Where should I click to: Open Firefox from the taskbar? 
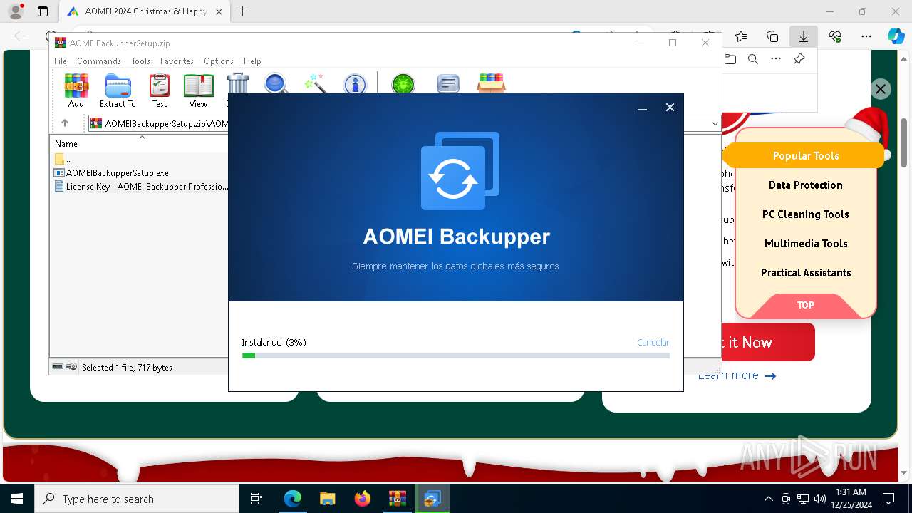[x=363, y=499]
